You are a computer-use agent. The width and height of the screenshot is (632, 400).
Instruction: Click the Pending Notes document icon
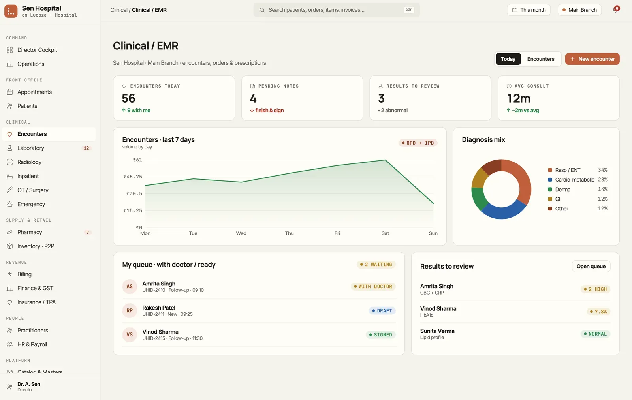click(x=252, y=86)
